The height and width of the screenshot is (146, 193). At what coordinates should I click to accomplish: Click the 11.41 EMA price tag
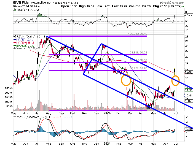click(x=188, y=90)
